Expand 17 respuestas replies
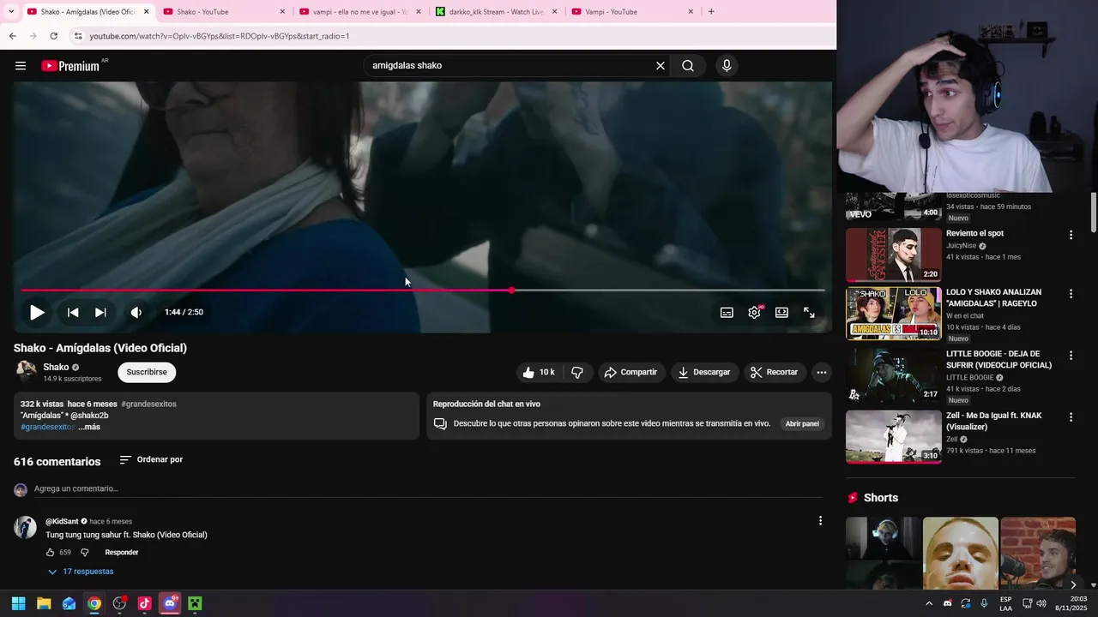Image resolution: width=1098 pixels, height=617 pixels. click(x=81, y=572)
